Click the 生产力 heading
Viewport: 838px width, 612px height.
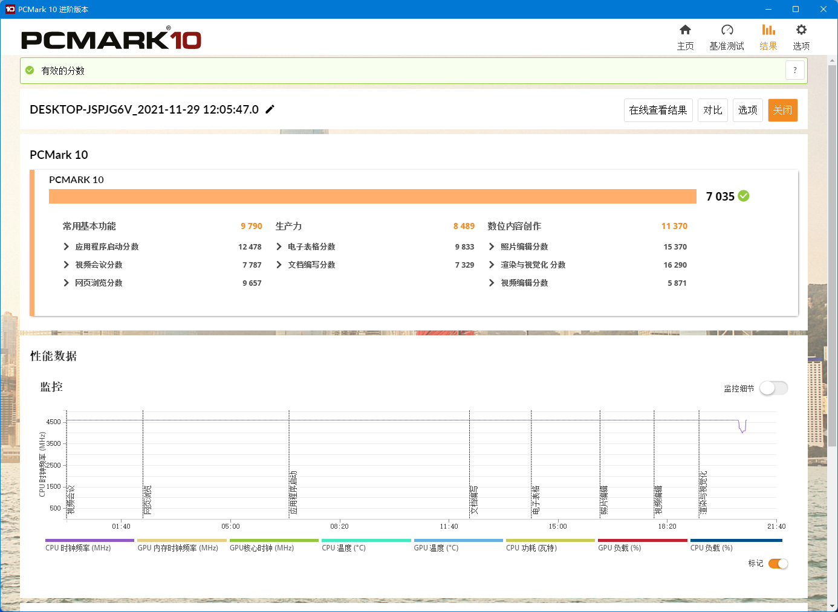click(288, 226)
